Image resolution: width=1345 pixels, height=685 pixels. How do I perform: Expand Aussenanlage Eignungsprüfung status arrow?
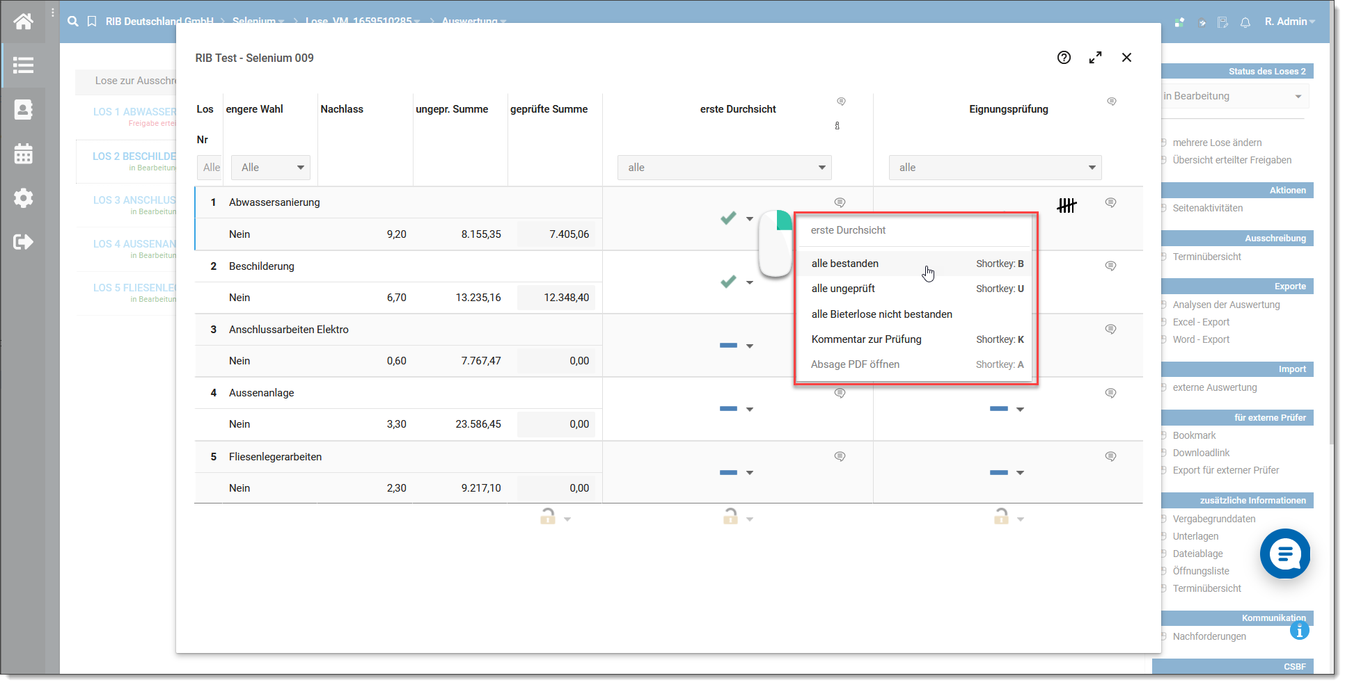point(1020,410)
